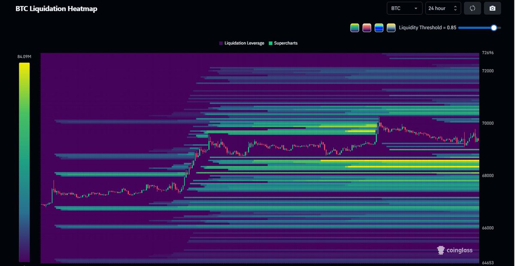Click the 68000 price axis label
515x266 pixels.
point(488,176)
